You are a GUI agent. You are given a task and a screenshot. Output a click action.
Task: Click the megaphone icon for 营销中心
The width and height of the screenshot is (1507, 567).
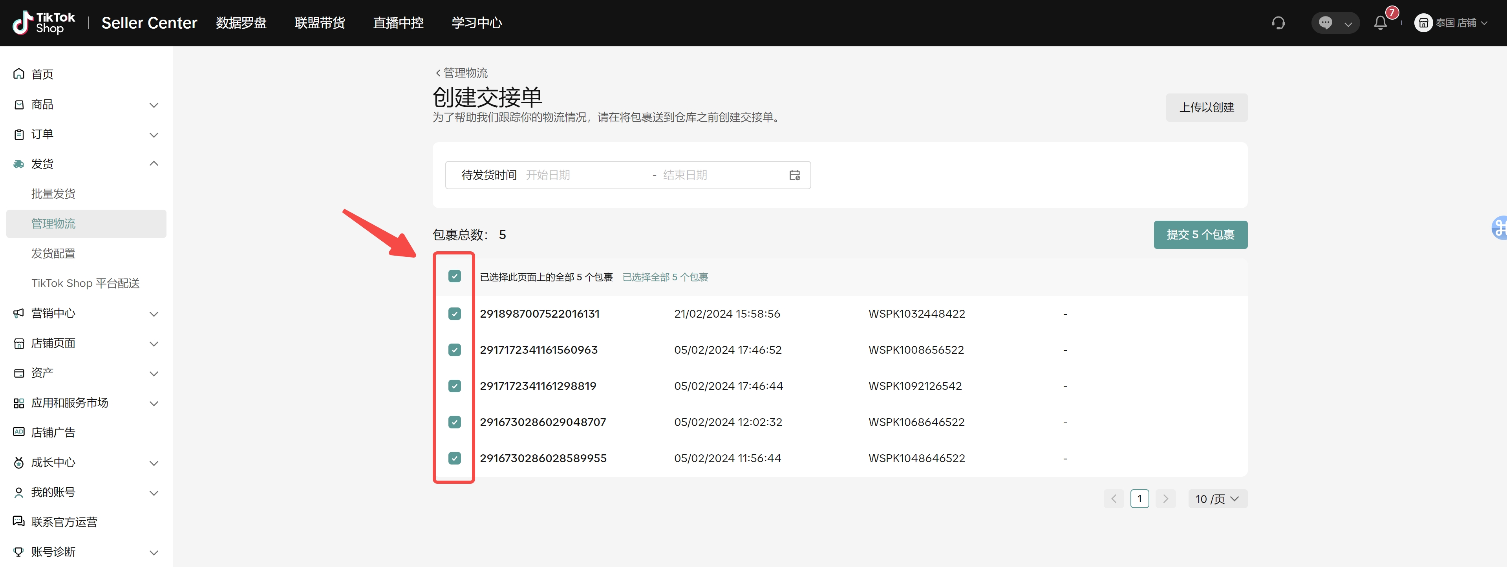click(19, 313)
